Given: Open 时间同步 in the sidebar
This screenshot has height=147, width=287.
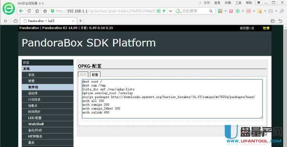Looking at the screenshot, I should click(48, 112).
